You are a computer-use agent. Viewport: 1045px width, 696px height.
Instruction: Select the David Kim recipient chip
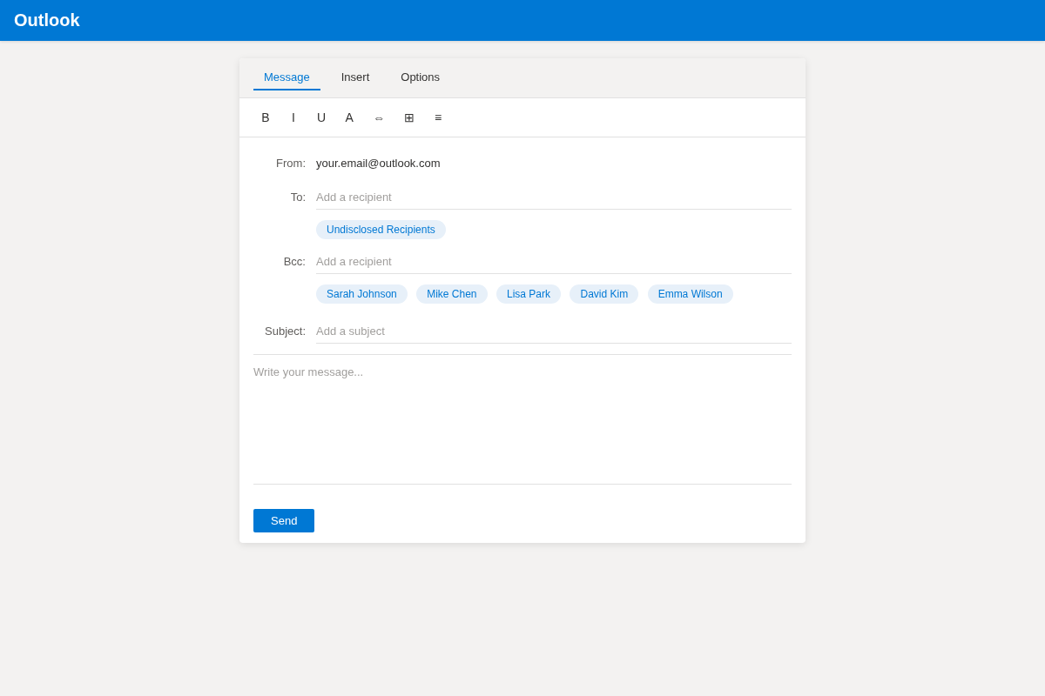pyautogui.click(x=603, y=293)
